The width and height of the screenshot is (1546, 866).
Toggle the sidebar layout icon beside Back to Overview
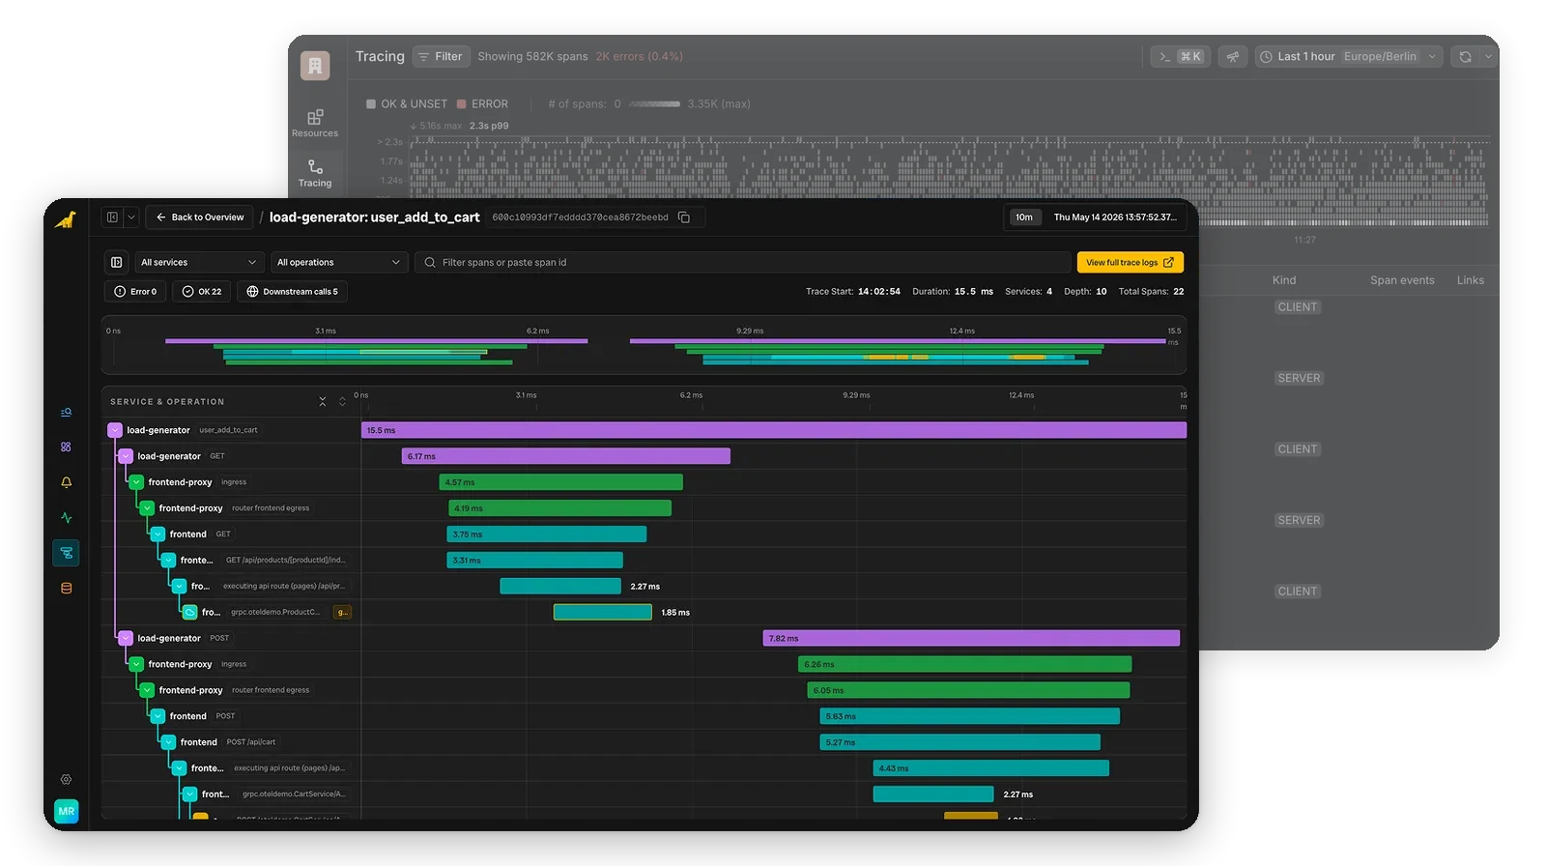point(112,217)
